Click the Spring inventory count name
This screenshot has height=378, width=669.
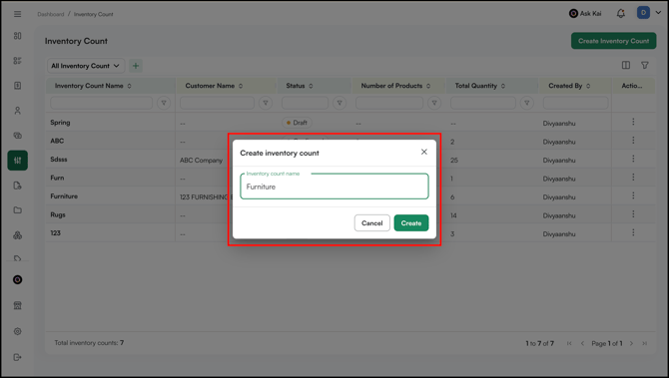(60, 123)
